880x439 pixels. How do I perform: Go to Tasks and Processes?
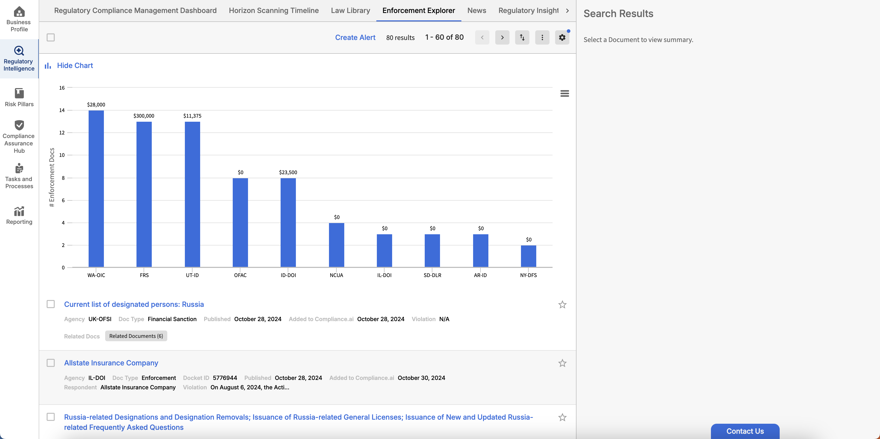click(19, 176)
